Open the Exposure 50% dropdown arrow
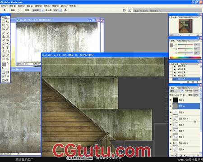 [60, 10]
